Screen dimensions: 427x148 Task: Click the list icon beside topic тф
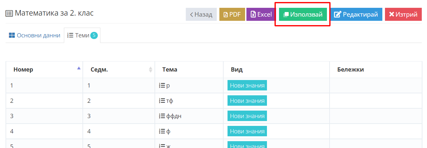tap(162, 101)
